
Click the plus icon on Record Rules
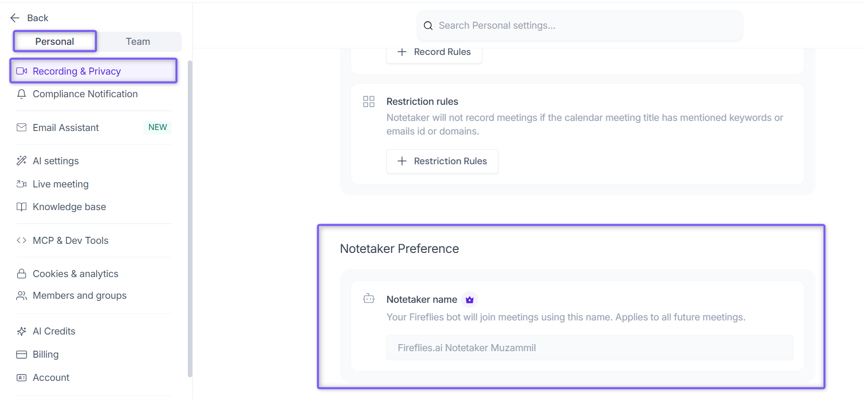click(402, 52)
